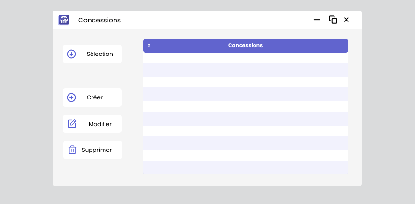Close the Concessions window
This screenshot has width=415, height=204.
346,20
